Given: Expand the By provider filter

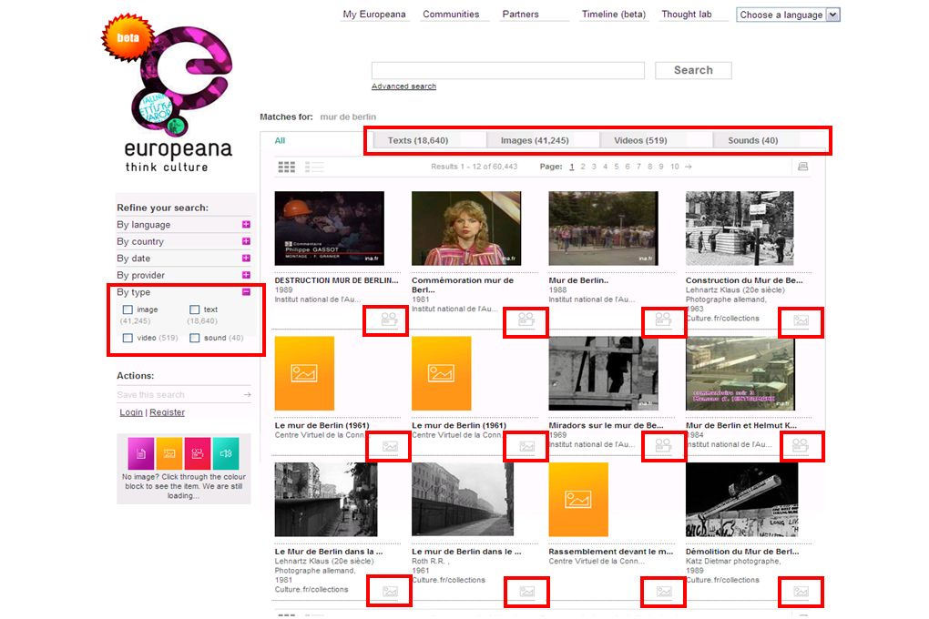Looking at the screenshot, I should 246,275.
